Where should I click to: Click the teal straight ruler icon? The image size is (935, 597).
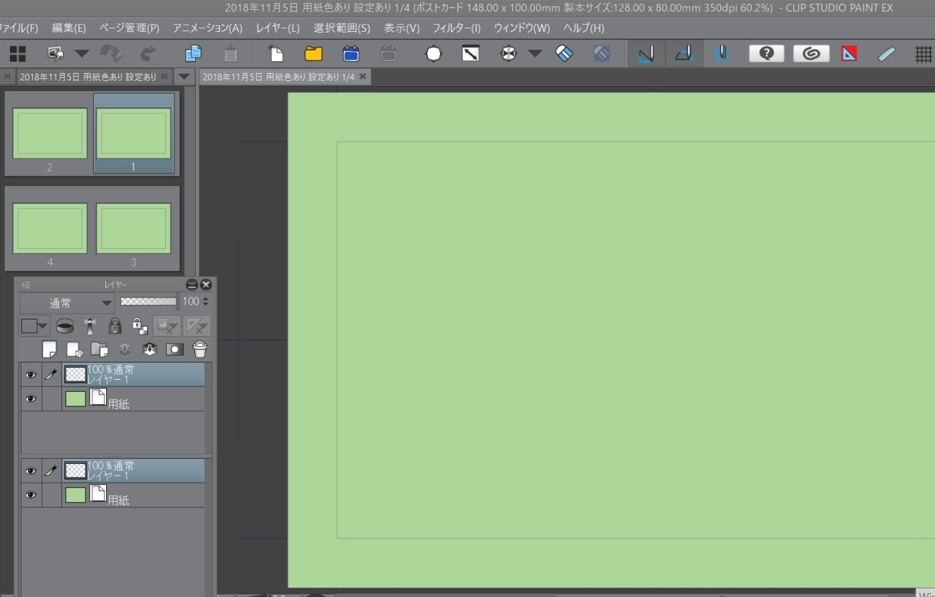887,54
